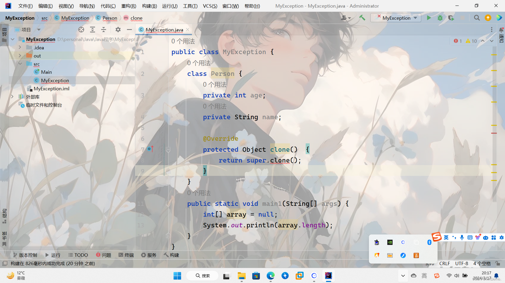Change the 4 个空格 indent setting
Image resolution: width=505 pixels, height=283 pixels.
[x=482, y=263]
